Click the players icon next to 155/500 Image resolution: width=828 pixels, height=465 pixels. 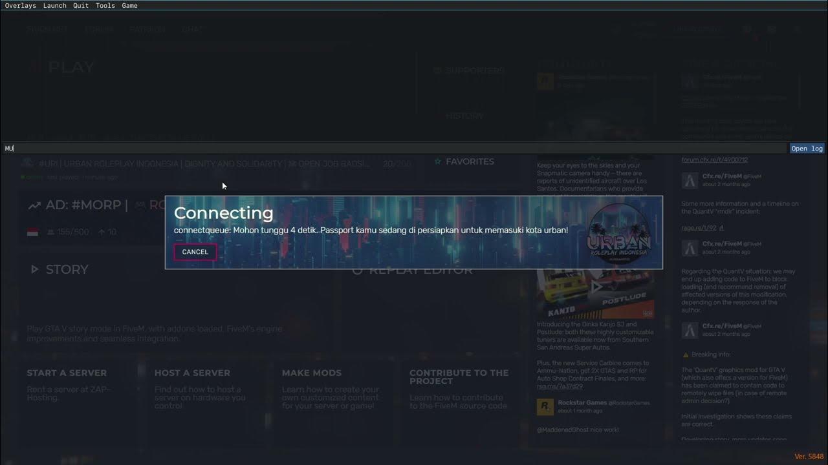tap(50, 232)
